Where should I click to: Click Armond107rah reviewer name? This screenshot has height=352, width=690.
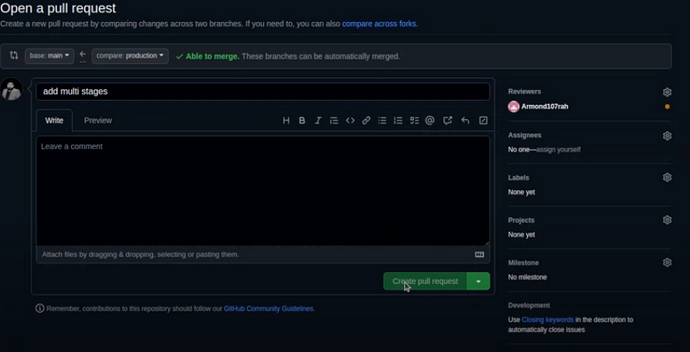pyautogui.click(x=545, y=107)
